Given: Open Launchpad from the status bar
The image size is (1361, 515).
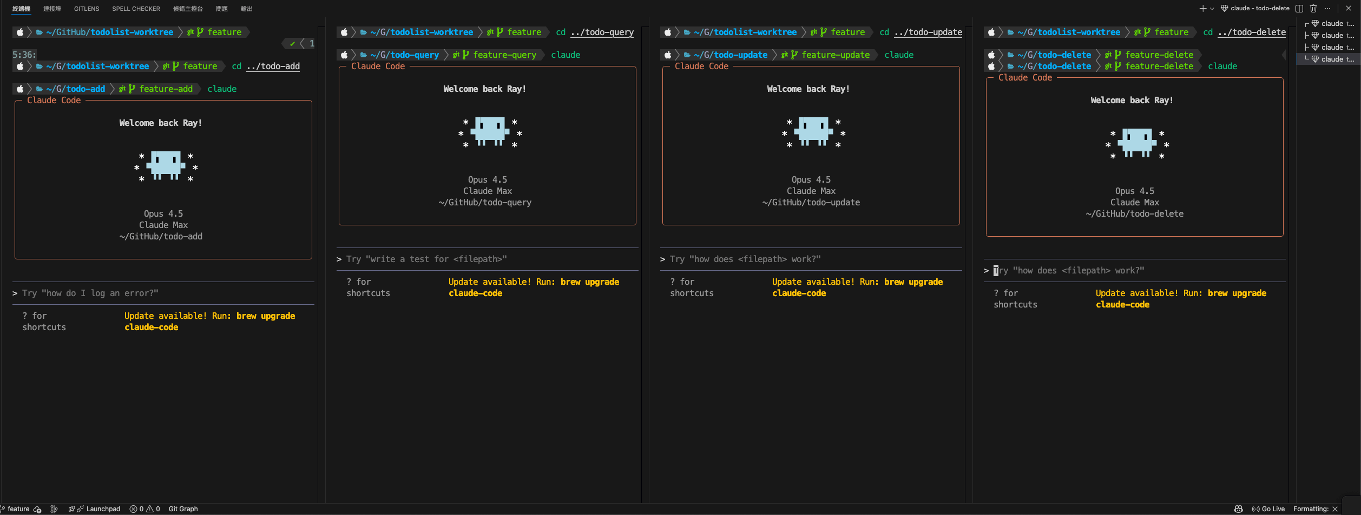Looking at the screenshot, I should pyautogui.click(x=95, y=509).
